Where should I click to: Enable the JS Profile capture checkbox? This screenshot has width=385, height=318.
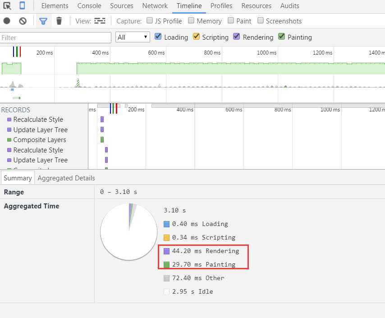149,20
